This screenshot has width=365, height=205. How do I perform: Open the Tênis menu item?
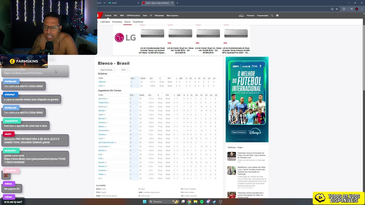point(145,15)
